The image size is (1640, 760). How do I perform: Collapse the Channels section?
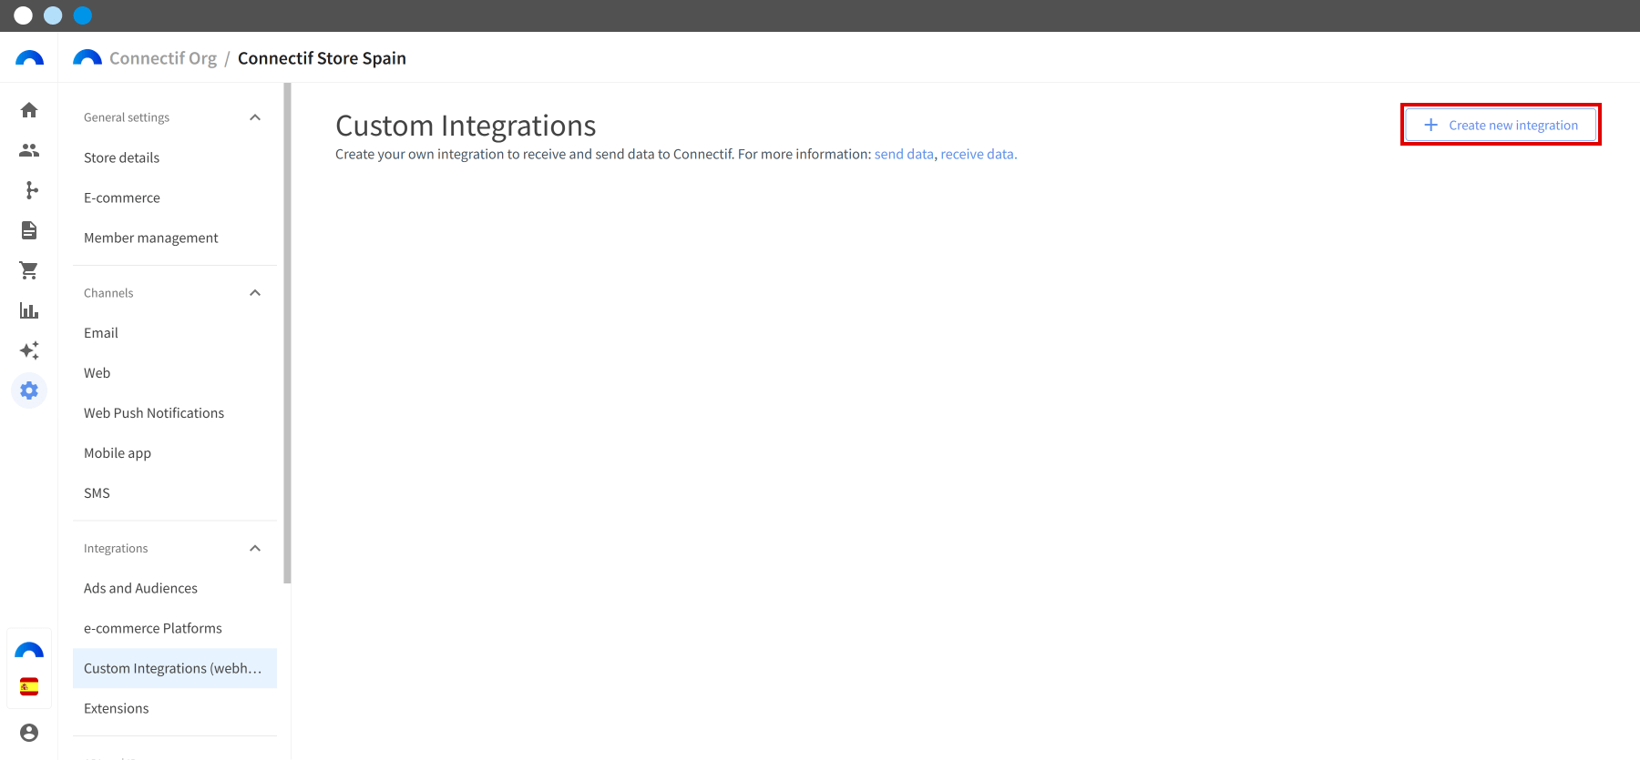(255, 293)
